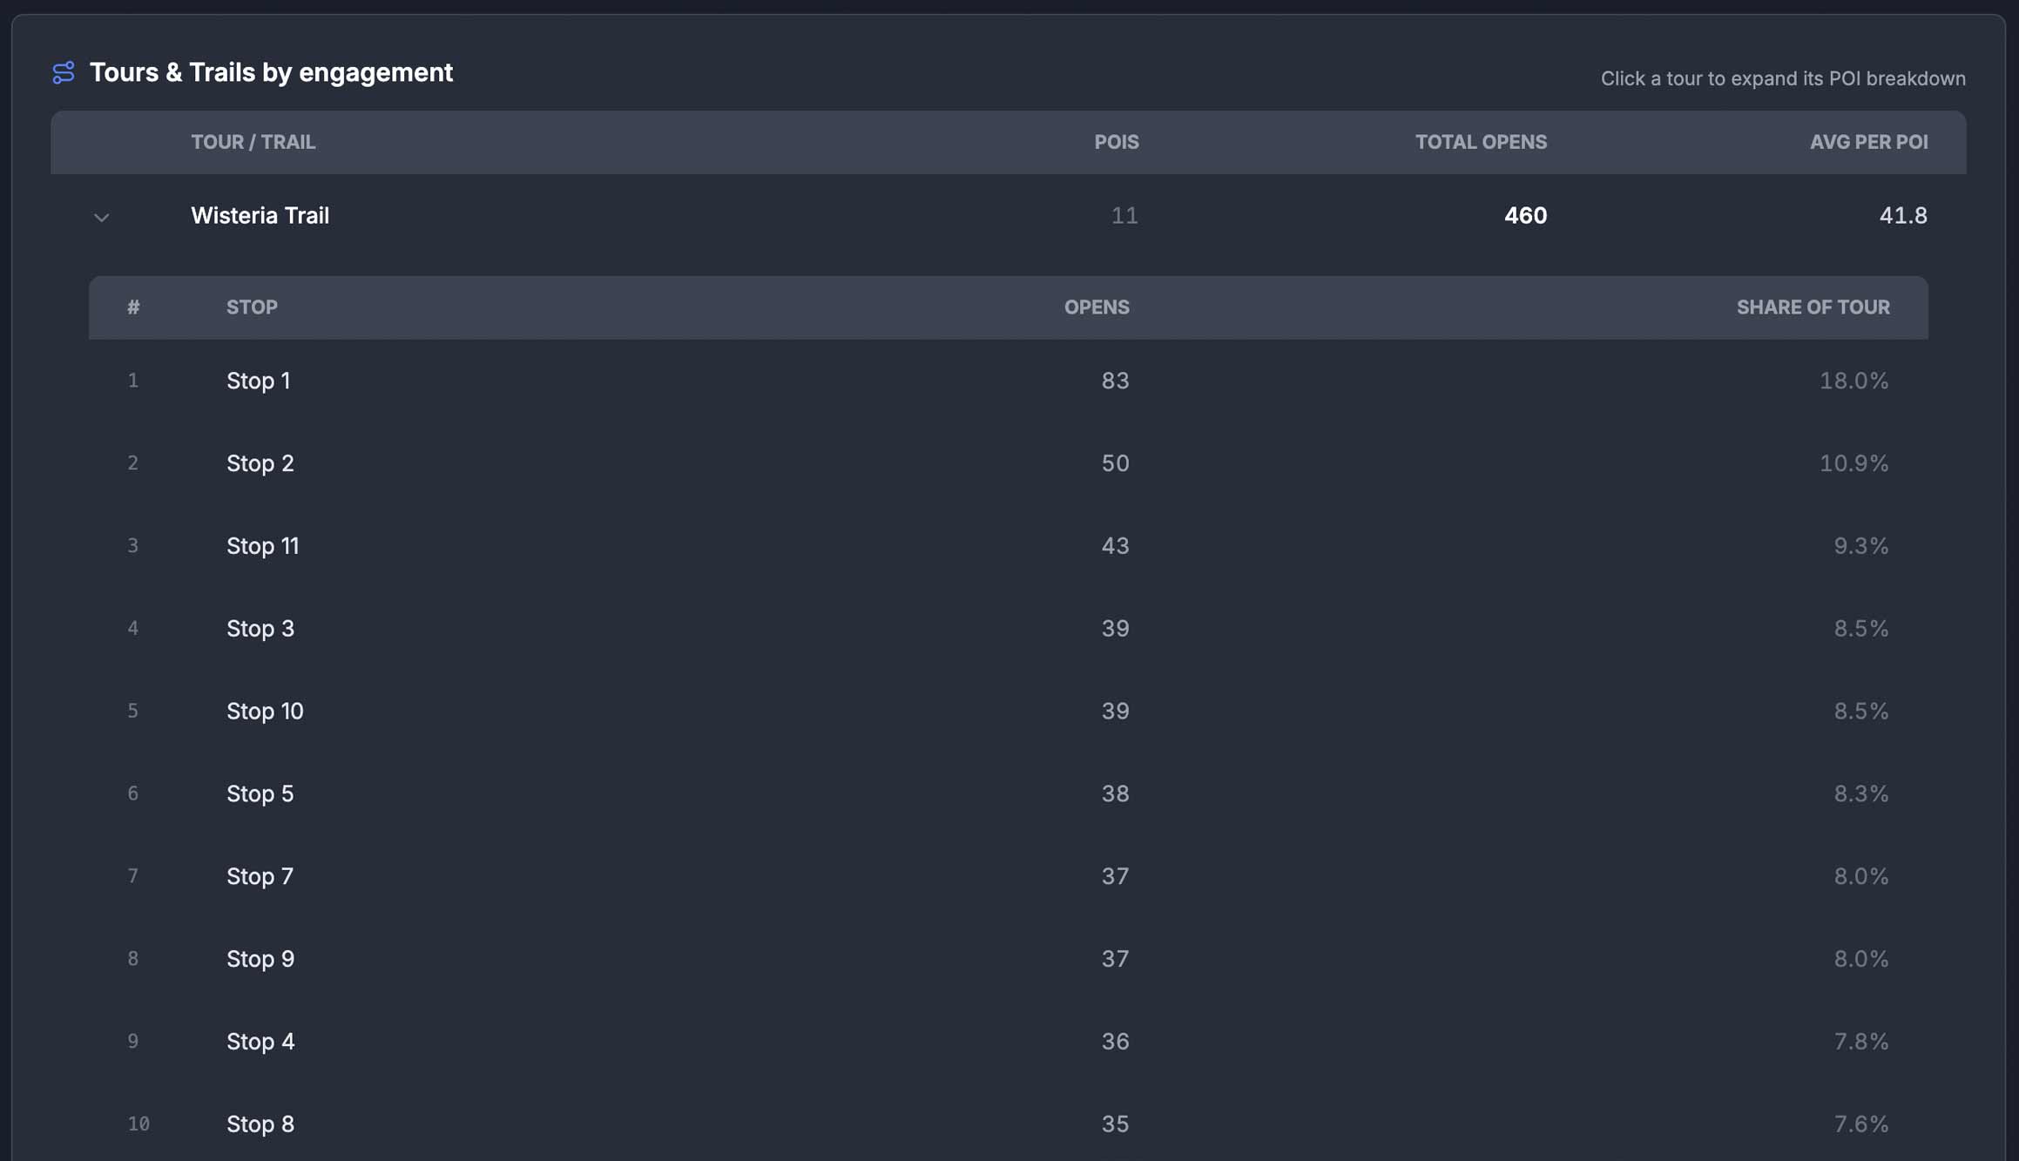Select the Stop 10 row name
This screenshot has height=1161, width=2019.
coord(265,712)
